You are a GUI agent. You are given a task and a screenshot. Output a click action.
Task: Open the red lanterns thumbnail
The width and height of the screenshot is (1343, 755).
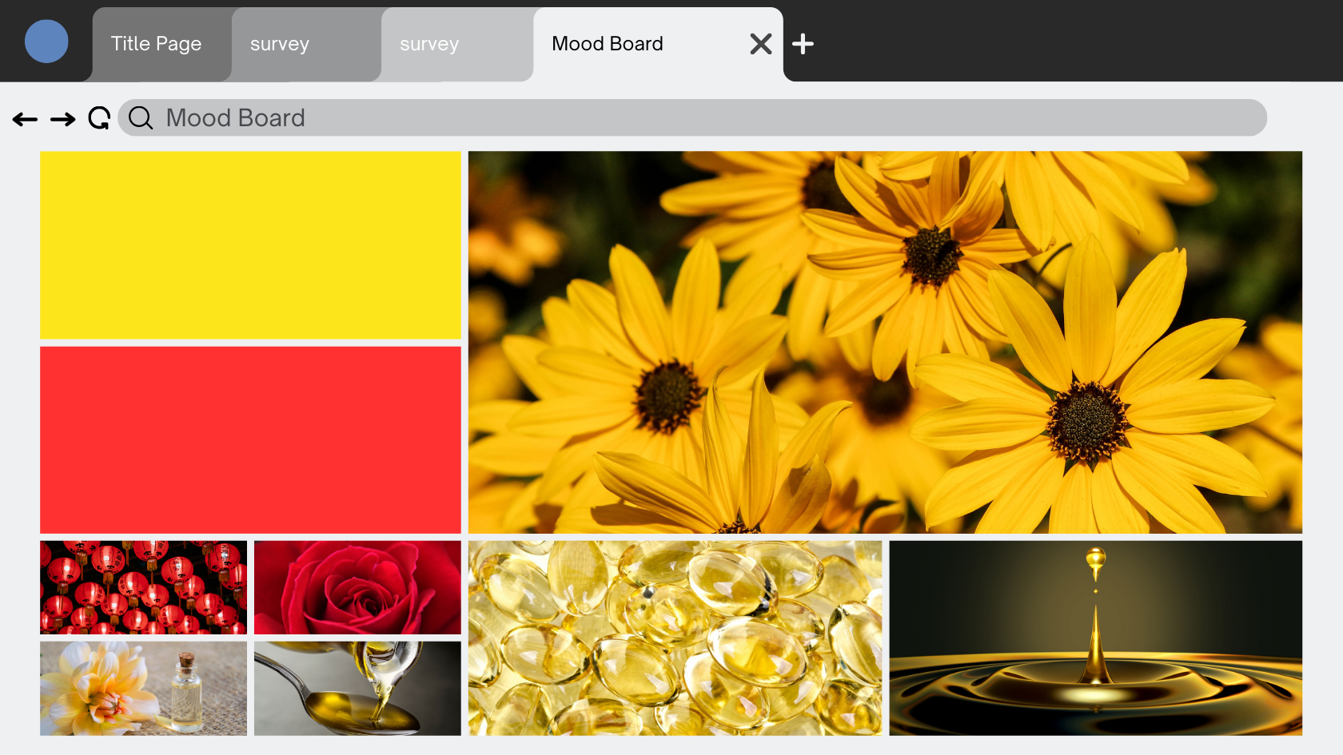click(x=143, y=587)
